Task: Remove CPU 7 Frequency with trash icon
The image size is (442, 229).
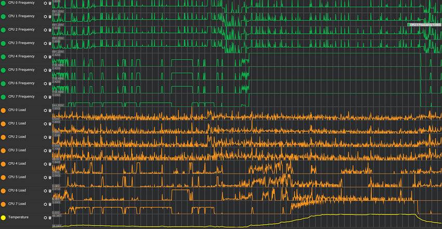Action: coord(49,97)
